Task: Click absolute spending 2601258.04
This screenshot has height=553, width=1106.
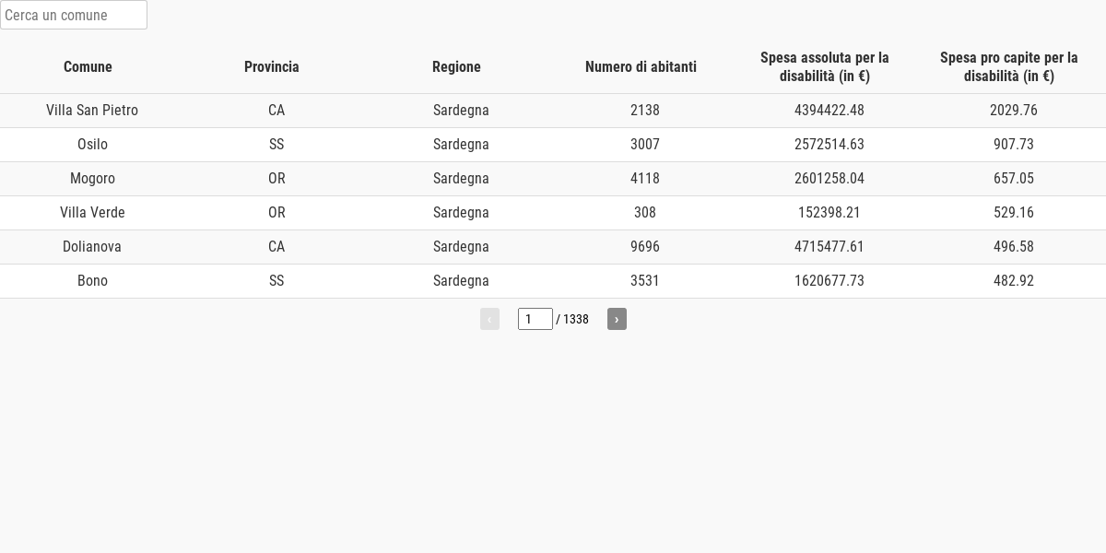Action: coord(829,179)
